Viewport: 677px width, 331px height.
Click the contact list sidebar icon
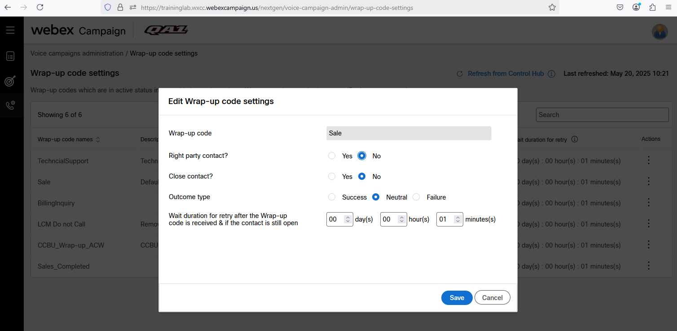[x=10, y=56]
